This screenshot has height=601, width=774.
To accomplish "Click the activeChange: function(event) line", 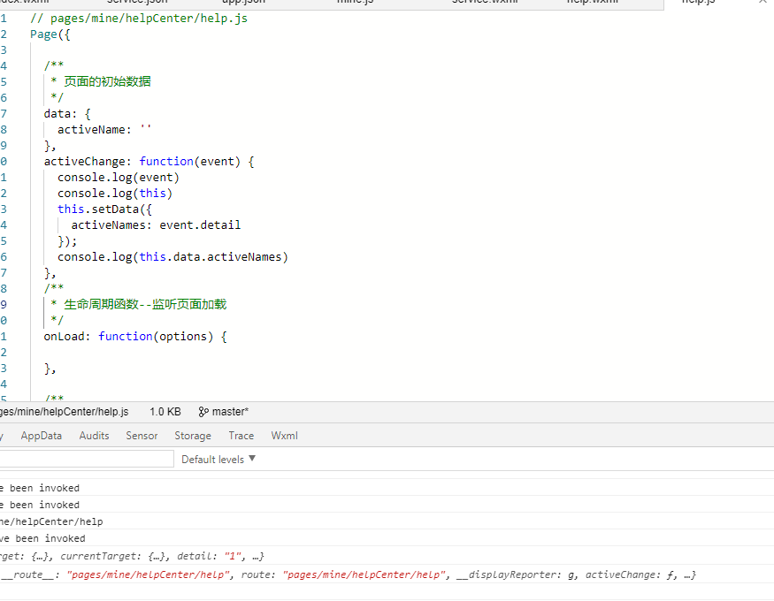I will [149, 162].
